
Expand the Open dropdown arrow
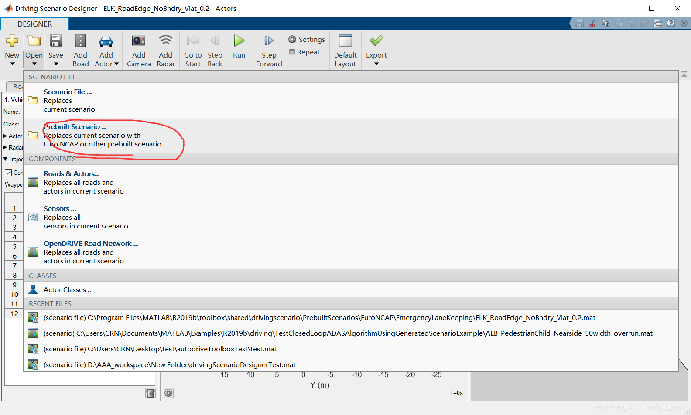pos(34,64)
